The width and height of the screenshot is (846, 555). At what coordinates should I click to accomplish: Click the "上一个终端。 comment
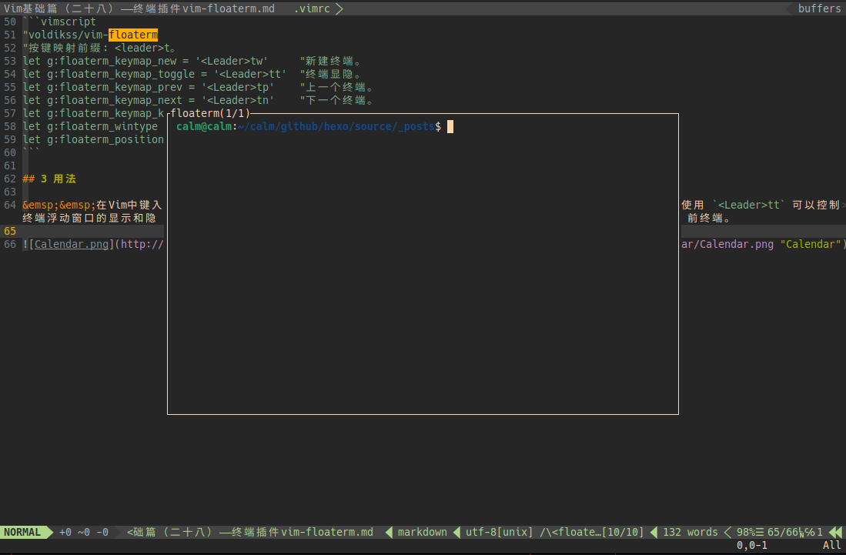pyautogui.click(x=337, y=88)
